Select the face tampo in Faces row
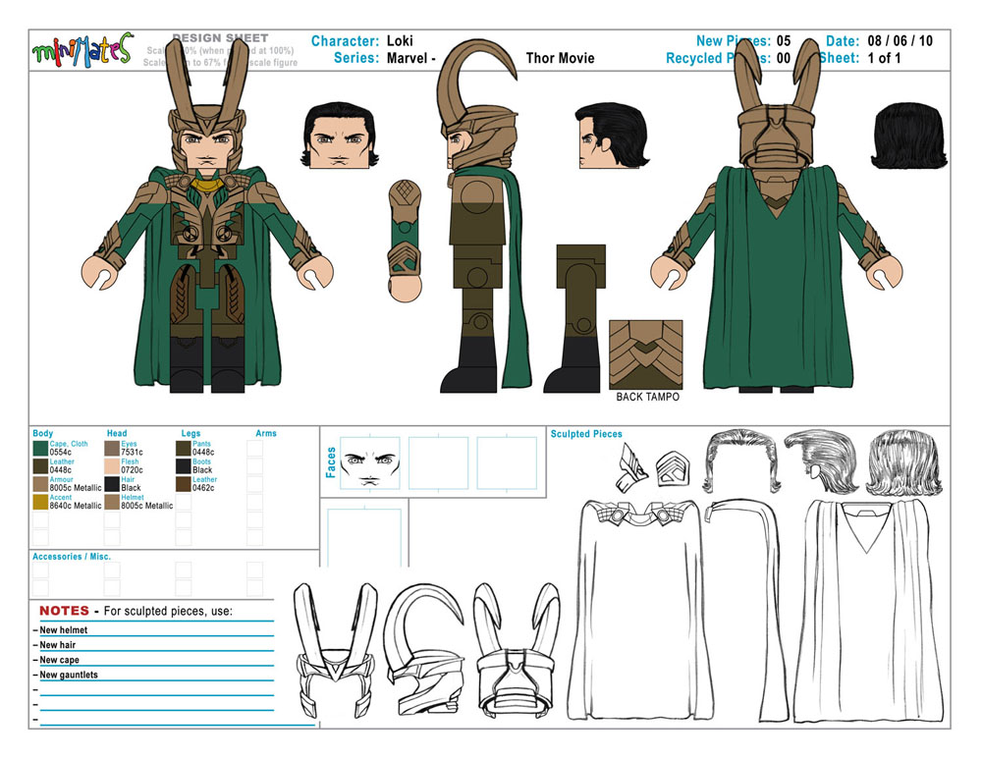 point(370,462)
